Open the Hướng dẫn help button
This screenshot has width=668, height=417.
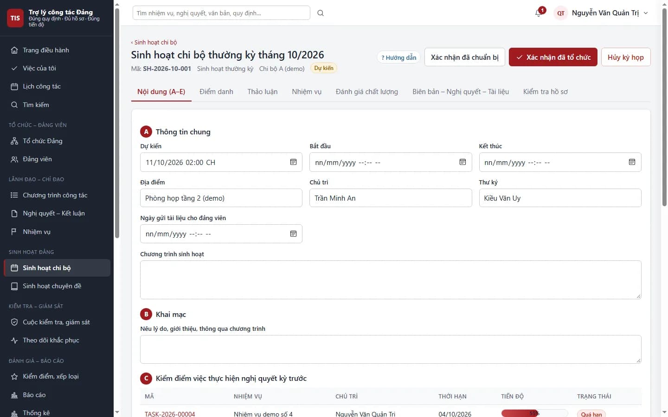point(398,57)
